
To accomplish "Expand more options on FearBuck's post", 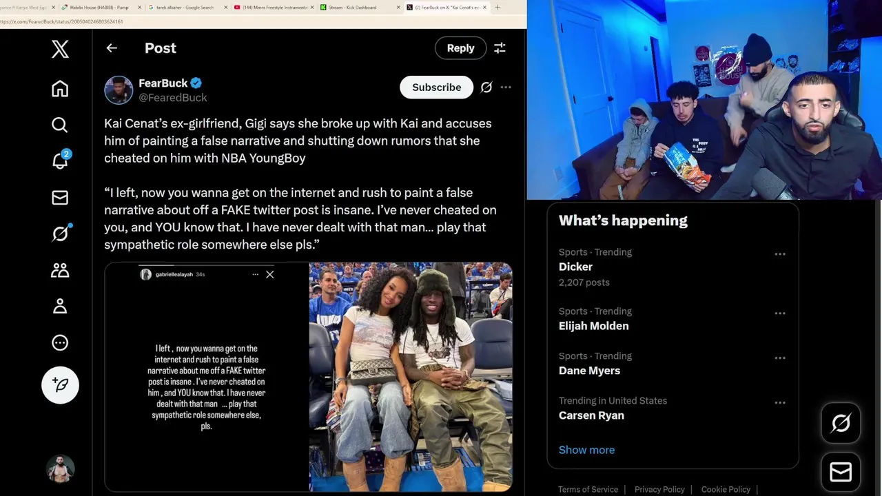I will pos(506,87).
